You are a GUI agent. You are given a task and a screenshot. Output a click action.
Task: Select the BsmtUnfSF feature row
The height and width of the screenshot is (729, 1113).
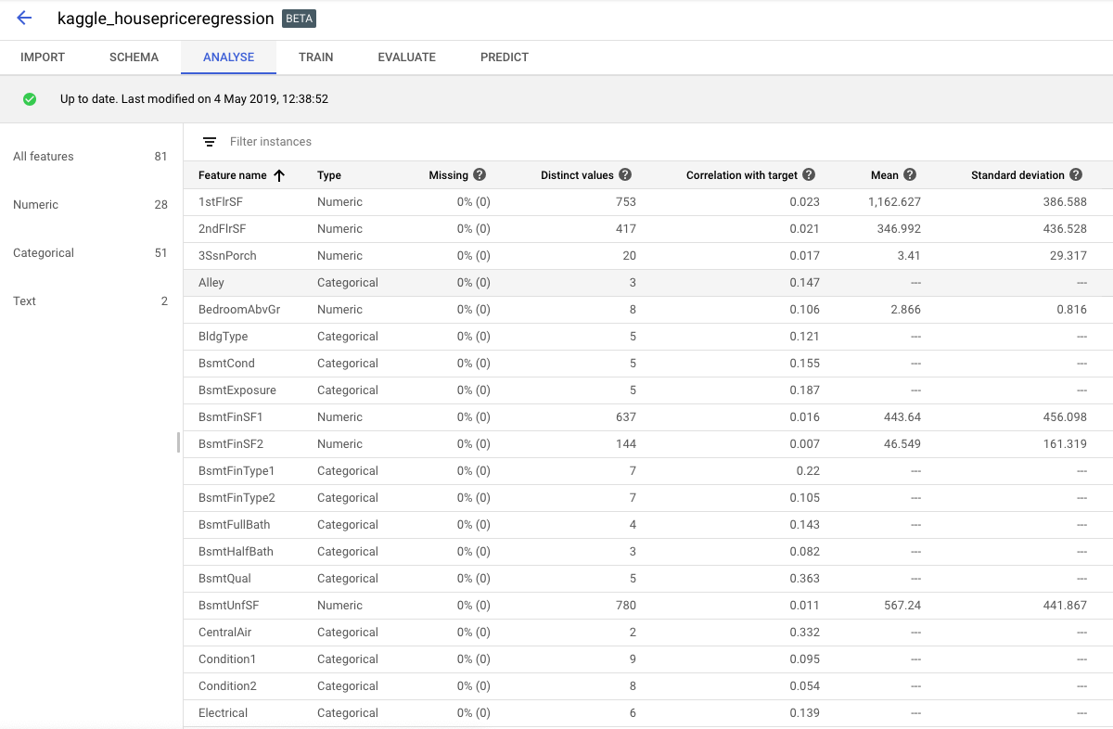coord(648,606)
